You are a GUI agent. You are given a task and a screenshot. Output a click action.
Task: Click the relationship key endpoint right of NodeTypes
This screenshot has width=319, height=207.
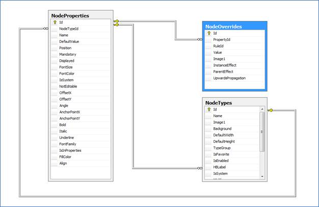tap(271, 110)
